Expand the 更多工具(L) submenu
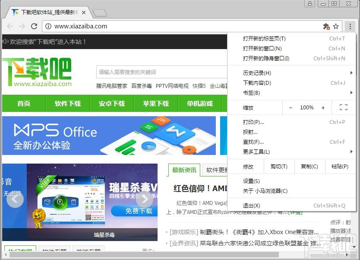The height and width of the screenshot is (260, 360). (291, 152)
